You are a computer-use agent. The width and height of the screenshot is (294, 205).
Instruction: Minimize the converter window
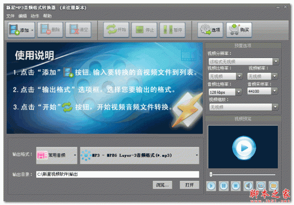(278, 7)
